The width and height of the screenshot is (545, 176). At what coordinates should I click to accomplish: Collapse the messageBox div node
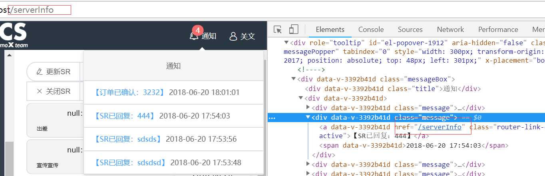coord(294,79)
